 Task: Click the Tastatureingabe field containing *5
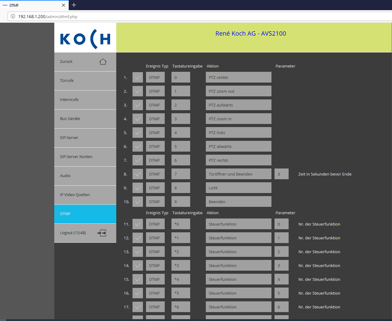click(181, 293)
